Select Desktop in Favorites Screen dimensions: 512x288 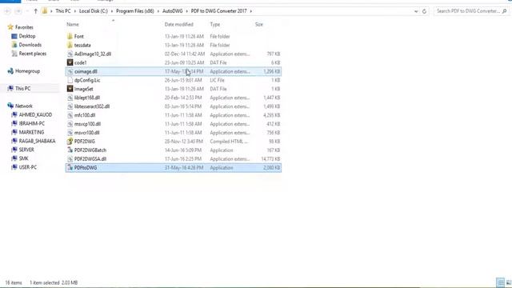point(27,36)
